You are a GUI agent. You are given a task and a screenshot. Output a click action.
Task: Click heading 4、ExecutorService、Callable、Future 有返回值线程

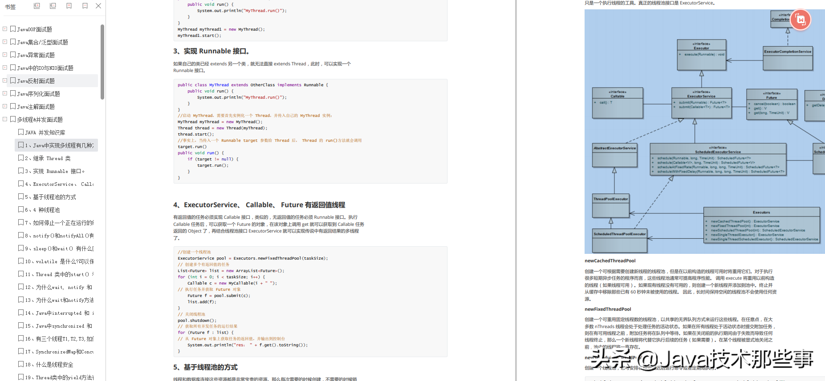point(259,205)
